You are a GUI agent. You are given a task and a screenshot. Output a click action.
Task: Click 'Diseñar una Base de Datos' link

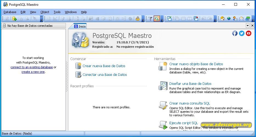(x=190, y=84)
